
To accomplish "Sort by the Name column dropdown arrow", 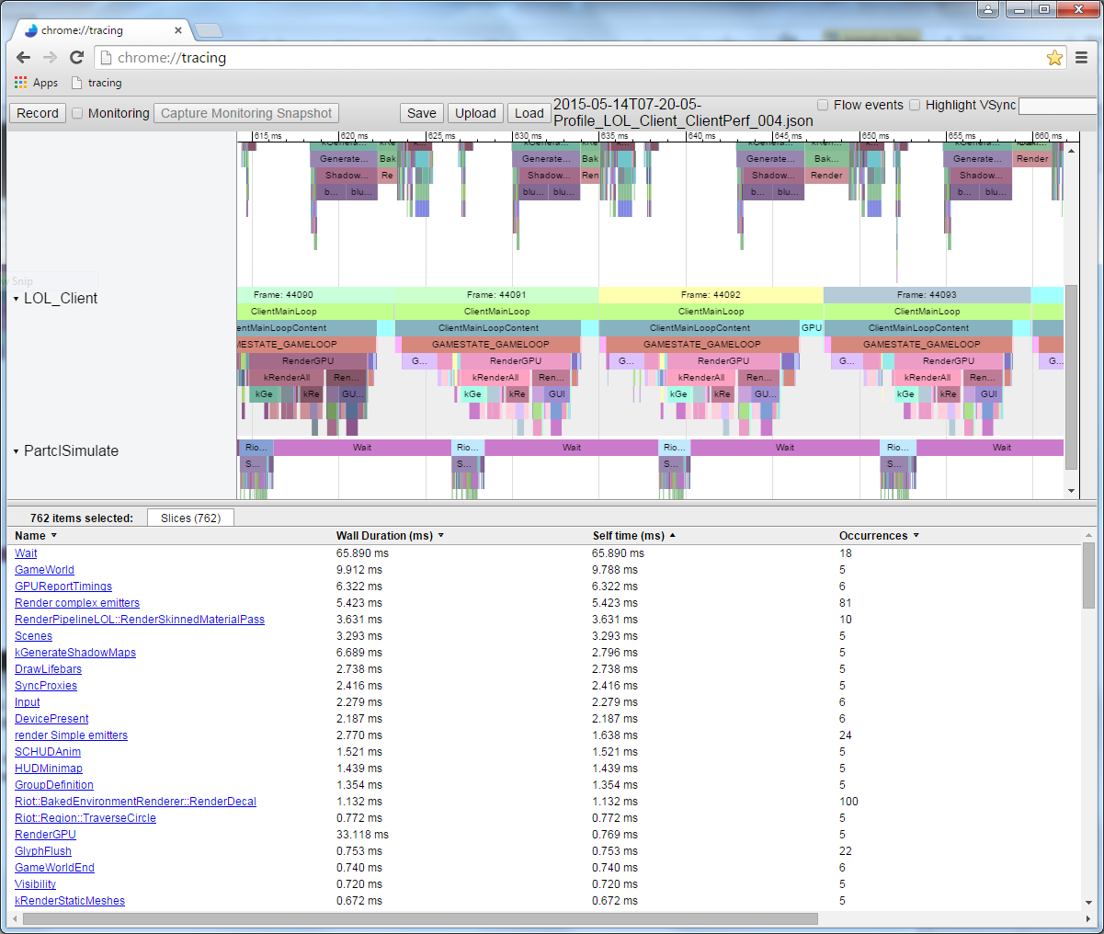I will pyautogui.click(x=54, y=536).
